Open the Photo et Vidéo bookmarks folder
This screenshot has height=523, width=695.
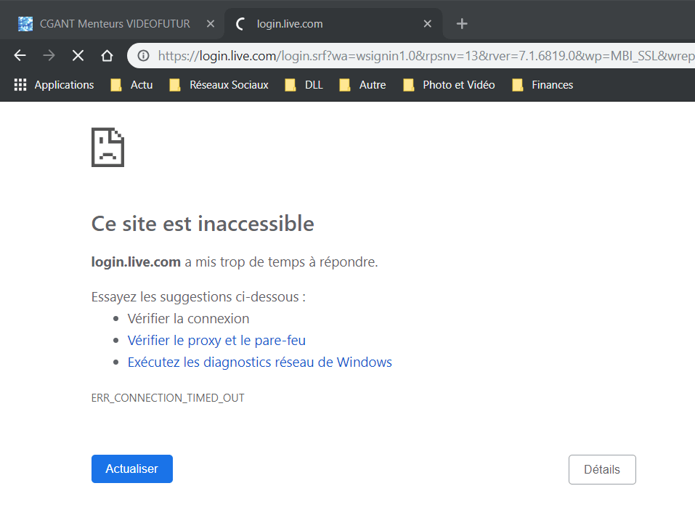[449, 85]
